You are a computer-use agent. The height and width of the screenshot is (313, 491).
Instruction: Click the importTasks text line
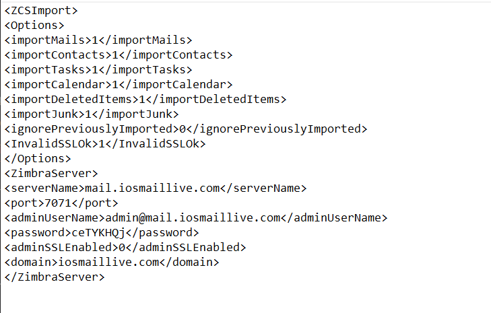98,70
